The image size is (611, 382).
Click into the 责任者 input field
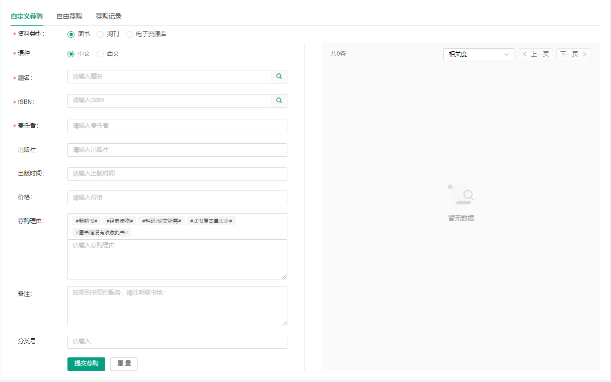[177, 126]
